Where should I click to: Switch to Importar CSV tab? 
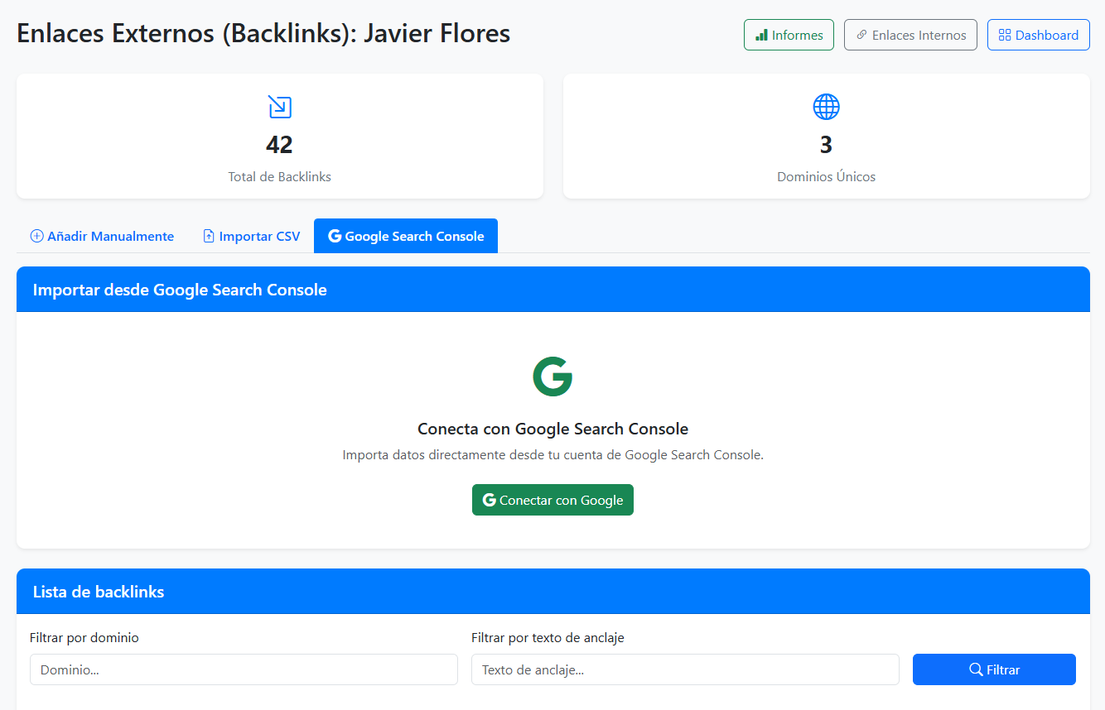coord(251,236)
